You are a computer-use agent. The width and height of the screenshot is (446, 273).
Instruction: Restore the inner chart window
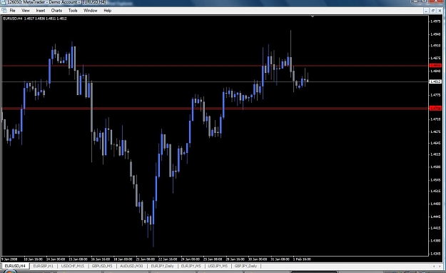tap(432, 11)
